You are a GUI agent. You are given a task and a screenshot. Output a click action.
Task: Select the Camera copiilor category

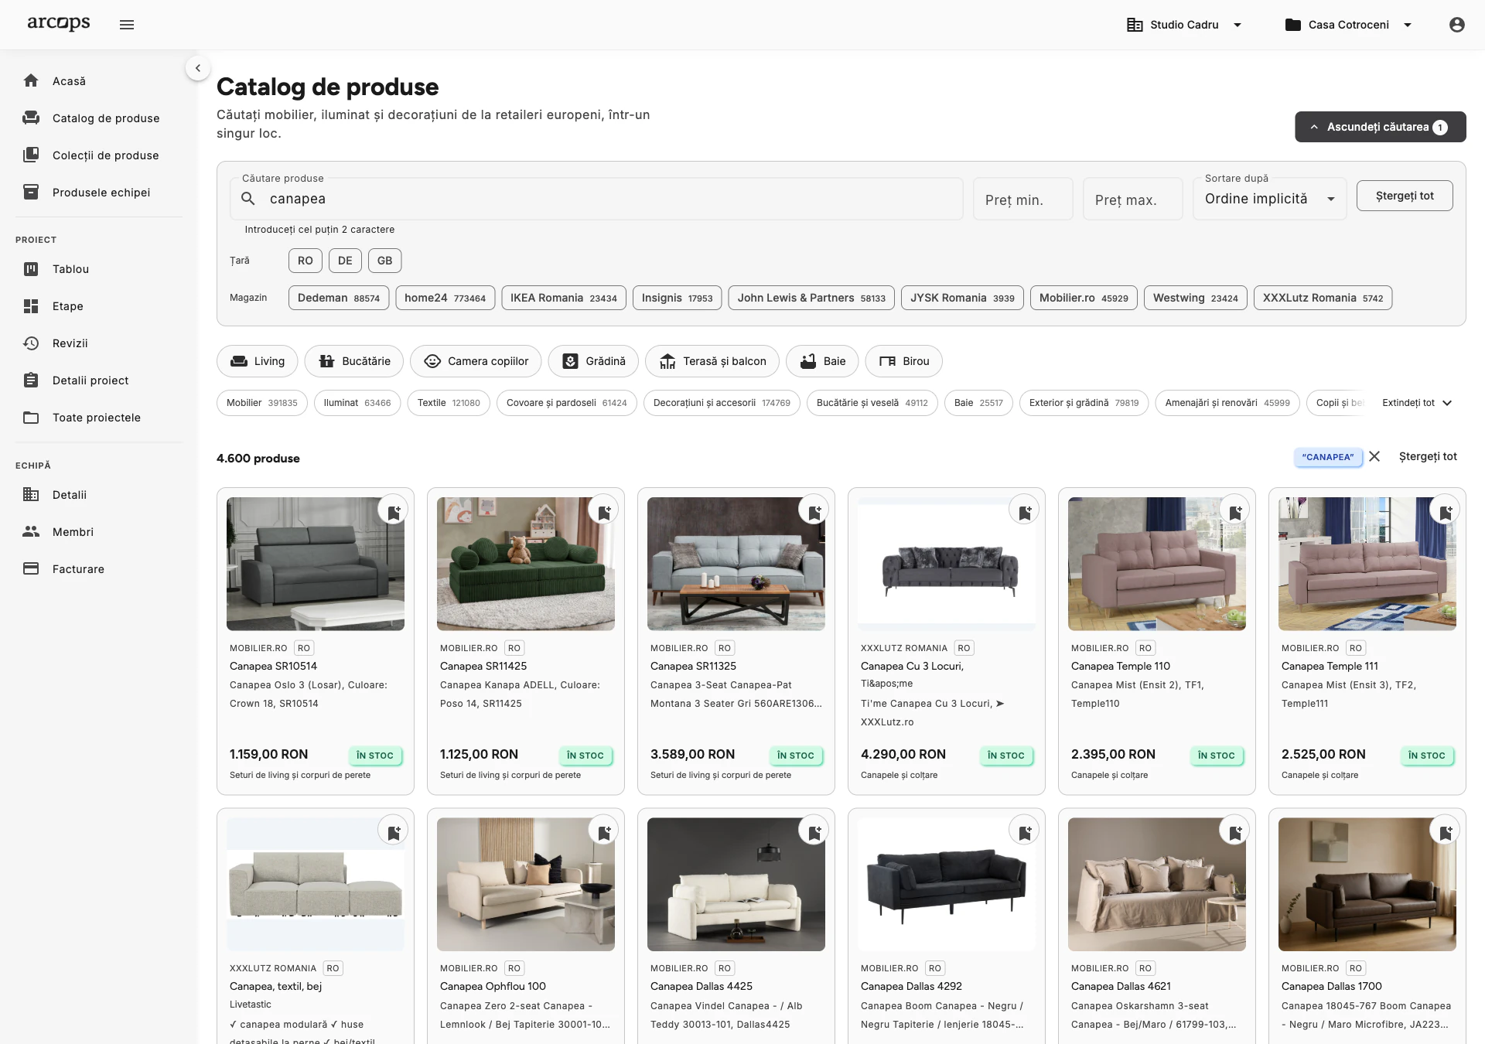point(476,361)
